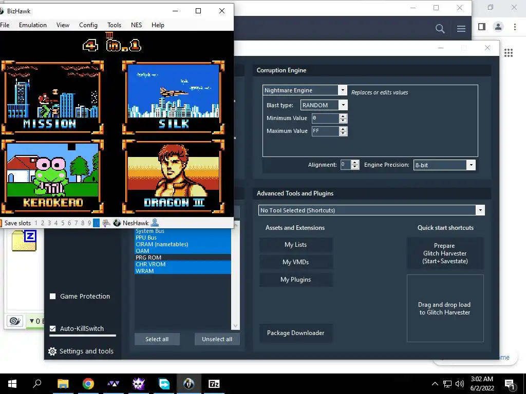Open File Explorer from taskbar

[63, 384]
